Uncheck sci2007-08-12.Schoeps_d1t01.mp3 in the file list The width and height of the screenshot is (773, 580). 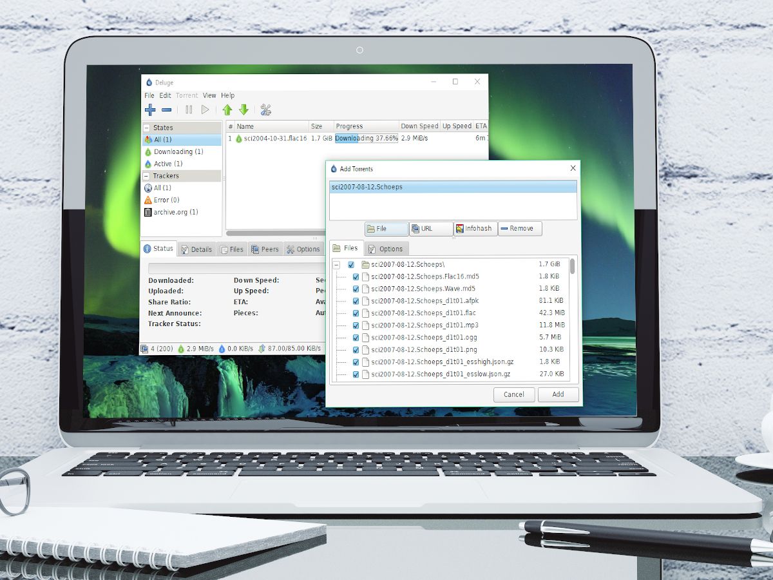[x=356, y=325]
